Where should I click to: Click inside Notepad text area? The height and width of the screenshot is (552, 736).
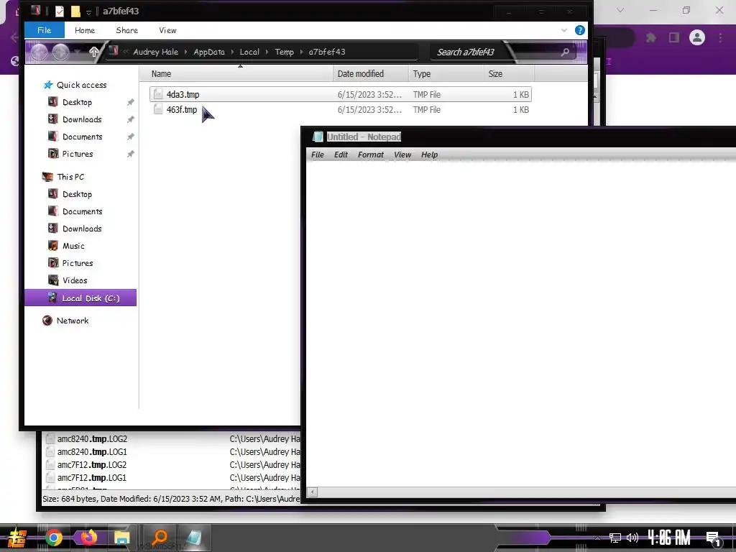521,324
